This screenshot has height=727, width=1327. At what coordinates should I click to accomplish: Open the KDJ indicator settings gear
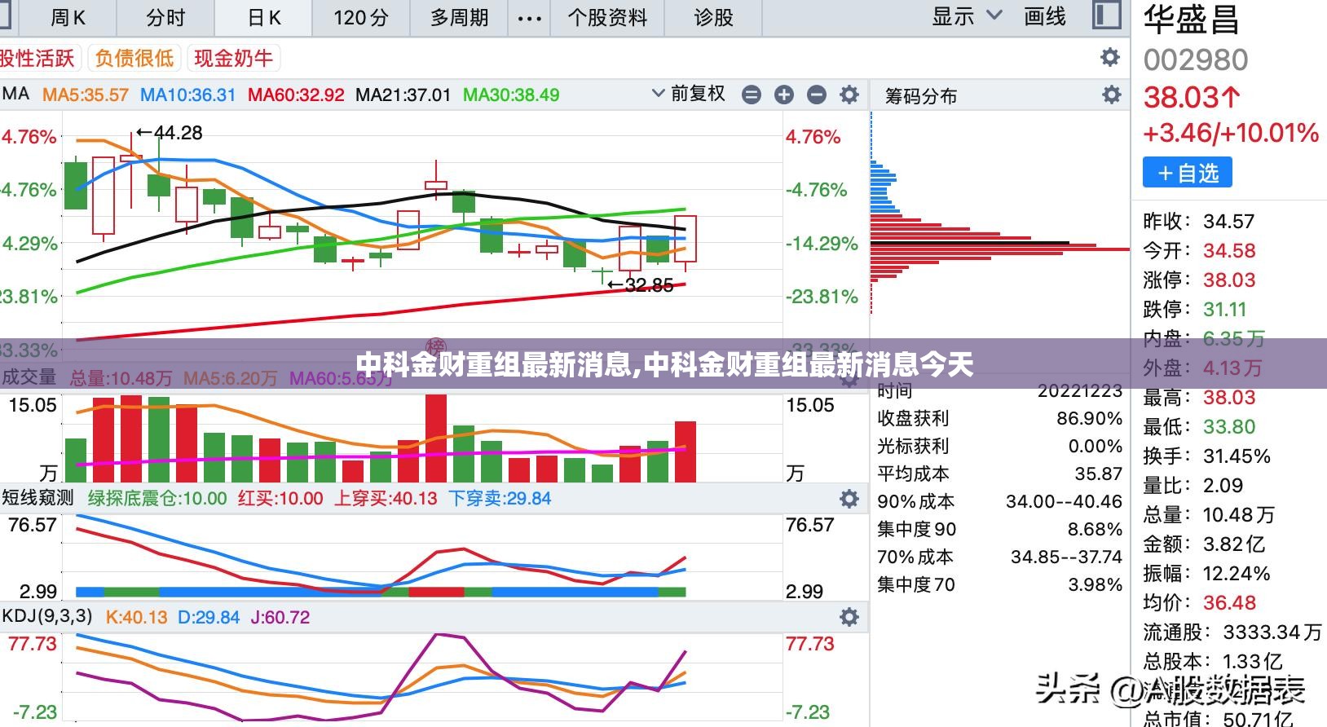(x=849, y=617)
